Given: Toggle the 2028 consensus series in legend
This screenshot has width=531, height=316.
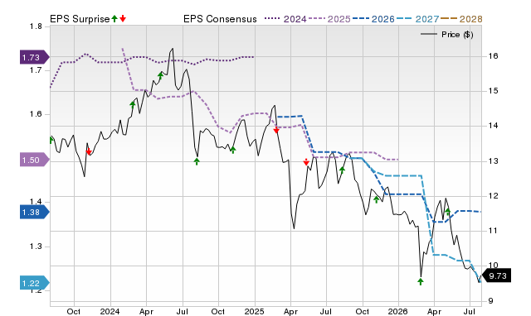Looking at the screenshot, I should (x=461, y=19).
